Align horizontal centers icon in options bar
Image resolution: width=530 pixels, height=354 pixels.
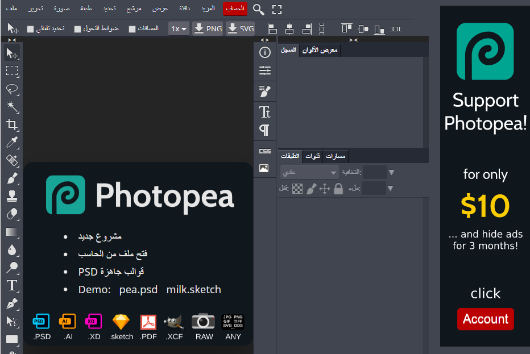(289, 29)
